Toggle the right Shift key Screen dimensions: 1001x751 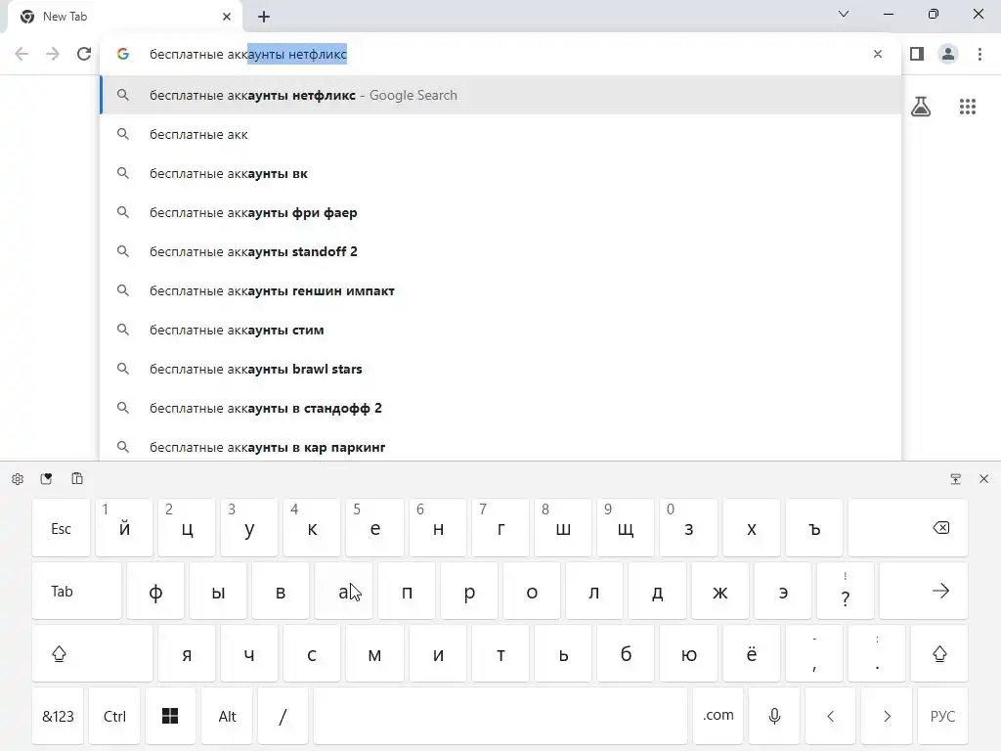(939, 654)
